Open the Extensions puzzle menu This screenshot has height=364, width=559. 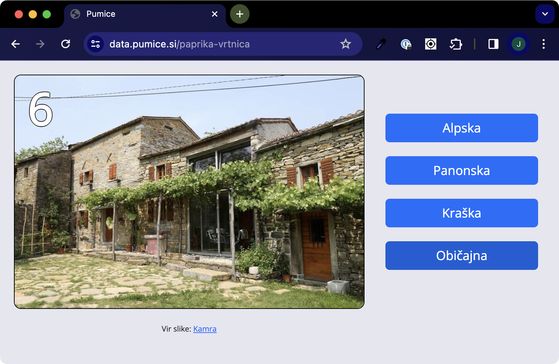(455, 44)
